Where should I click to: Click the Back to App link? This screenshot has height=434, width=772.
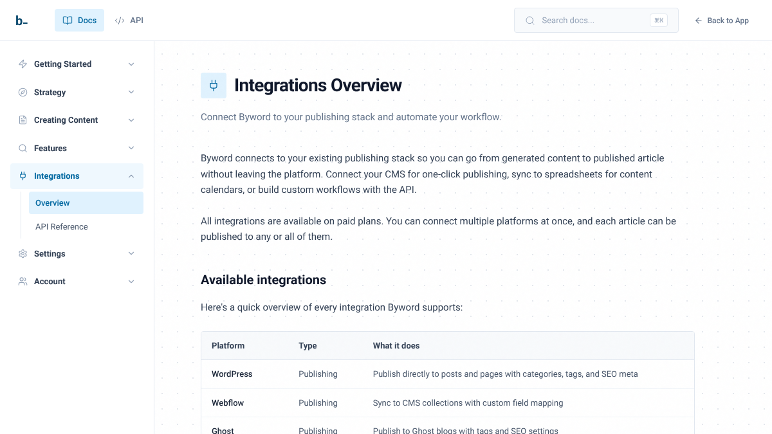[722, 21]
